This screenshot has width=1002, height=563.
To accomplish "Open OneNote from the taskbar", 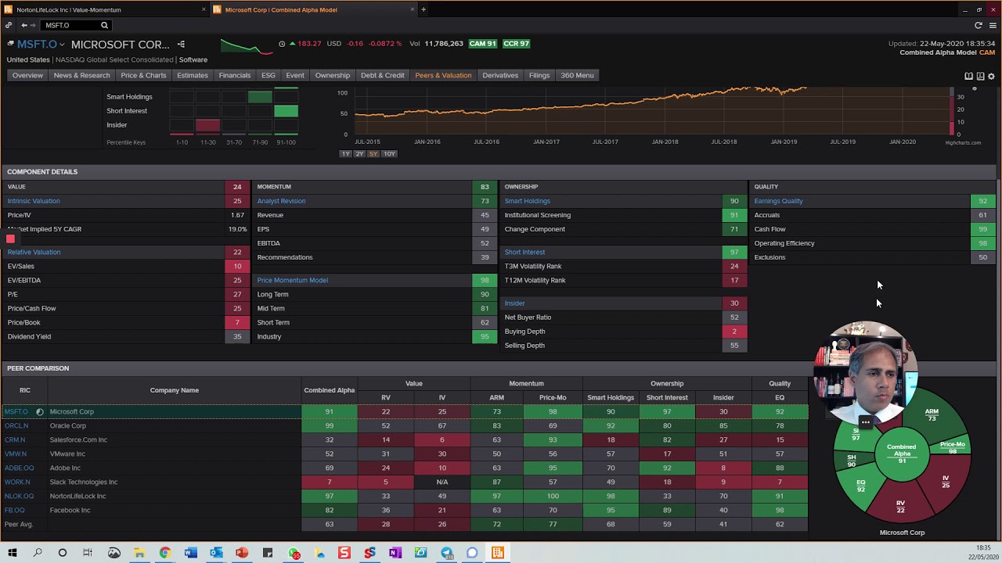I will [x=395, y=553].
